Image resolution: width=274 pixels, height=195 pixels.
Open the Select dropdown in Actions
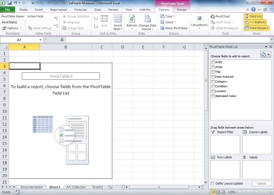168,22
